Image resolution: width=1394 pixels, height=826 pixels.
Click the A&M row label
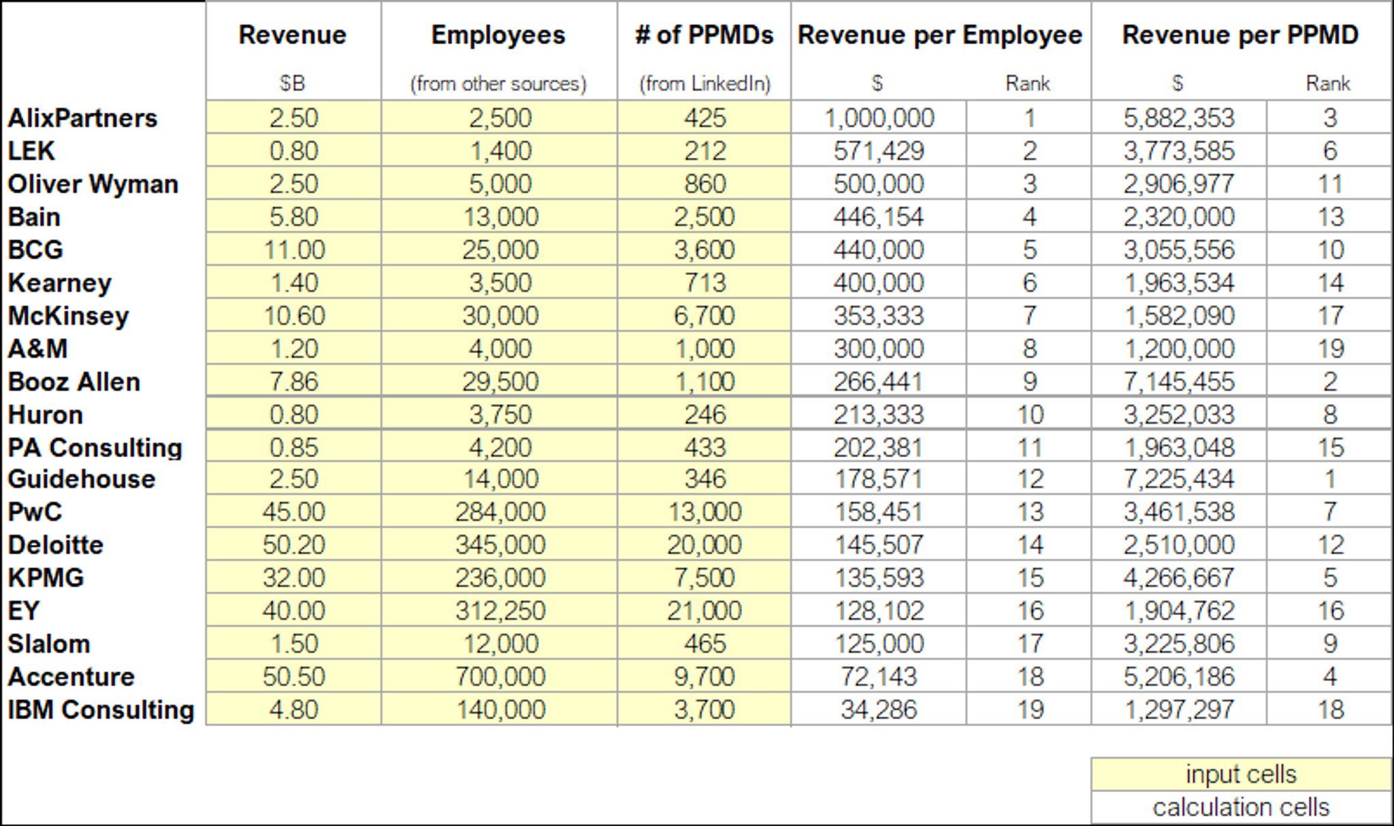[x=37, y=349]
